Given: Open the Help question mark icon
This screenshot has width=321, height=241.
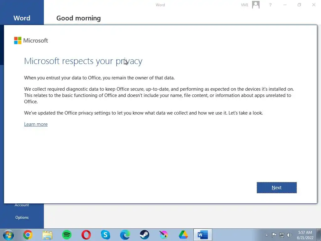Looking at the screenshot, I should click(x=271, y=5).
